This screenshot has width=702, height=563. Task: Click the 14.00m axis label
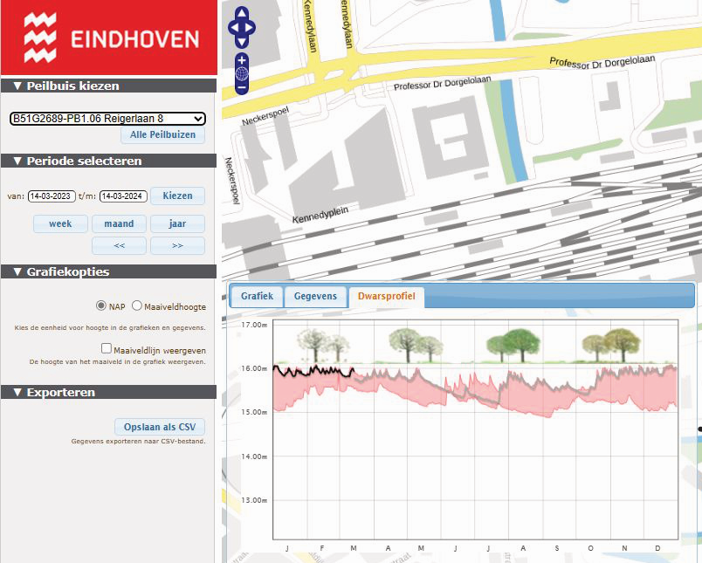(x=254, y=457)
